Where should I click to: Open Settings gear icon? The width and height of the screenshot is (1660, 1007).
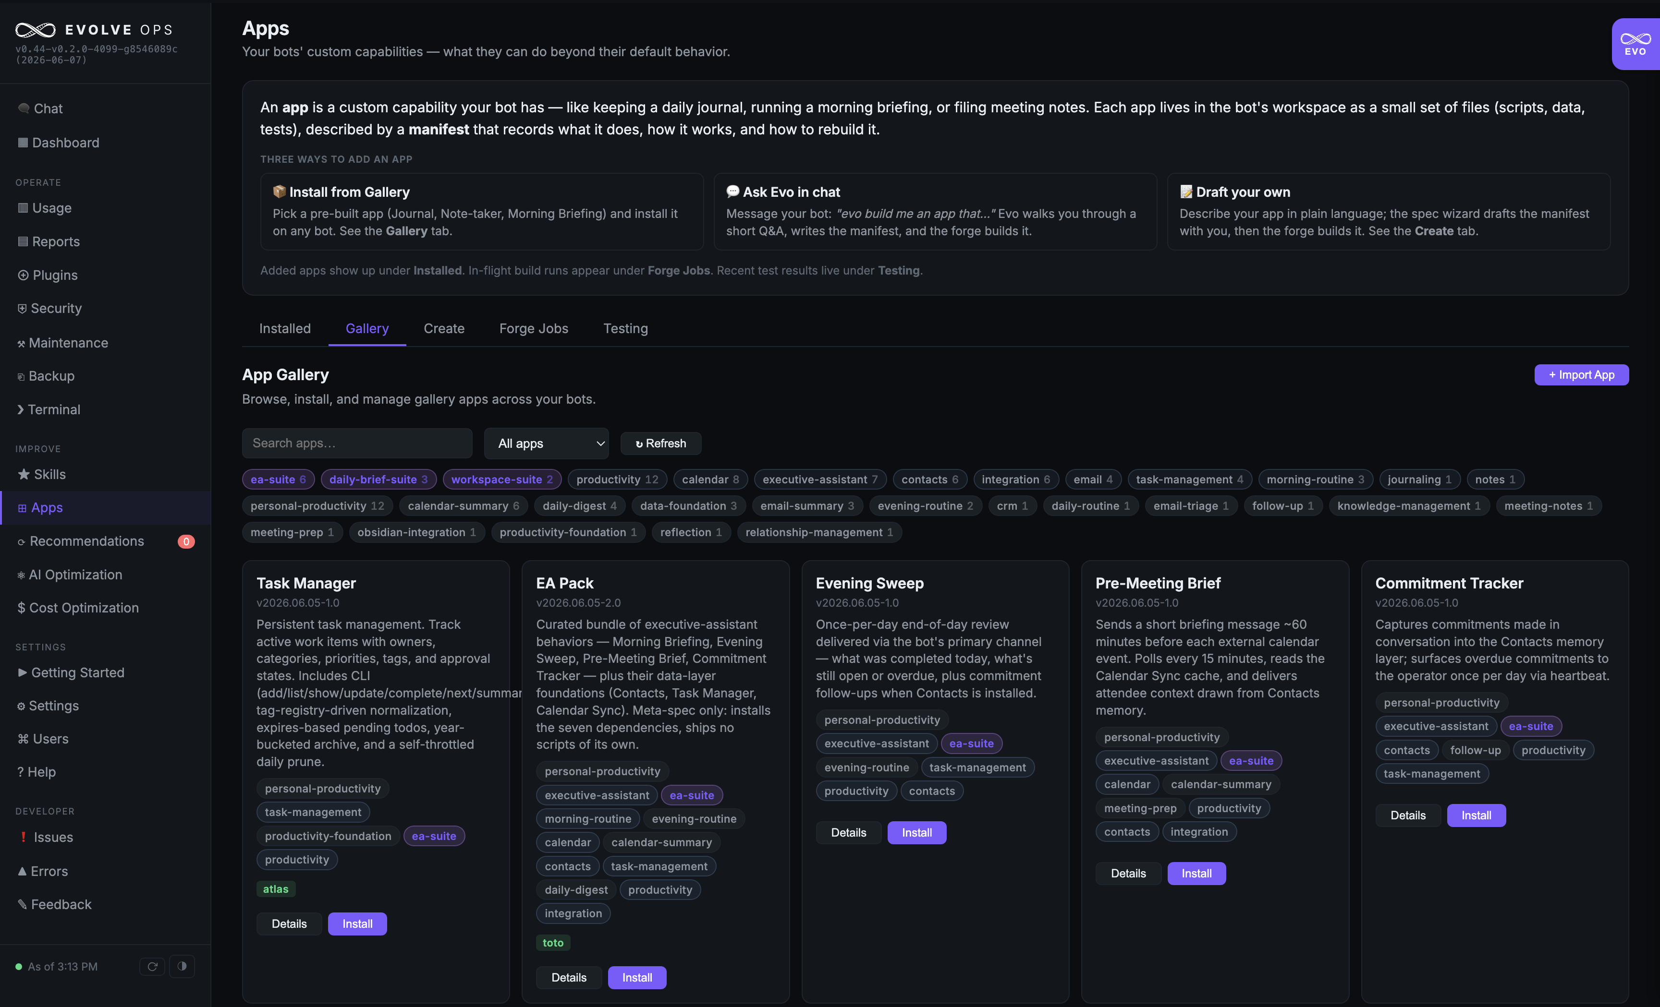[22, 706]
